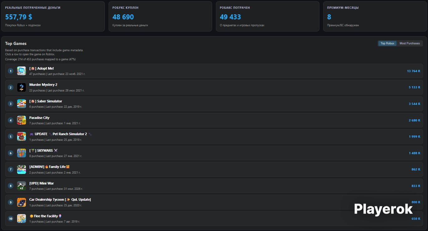
Task: Click the 'Покупки Robux + подписки' caption
Action: (x=23, y=25)
